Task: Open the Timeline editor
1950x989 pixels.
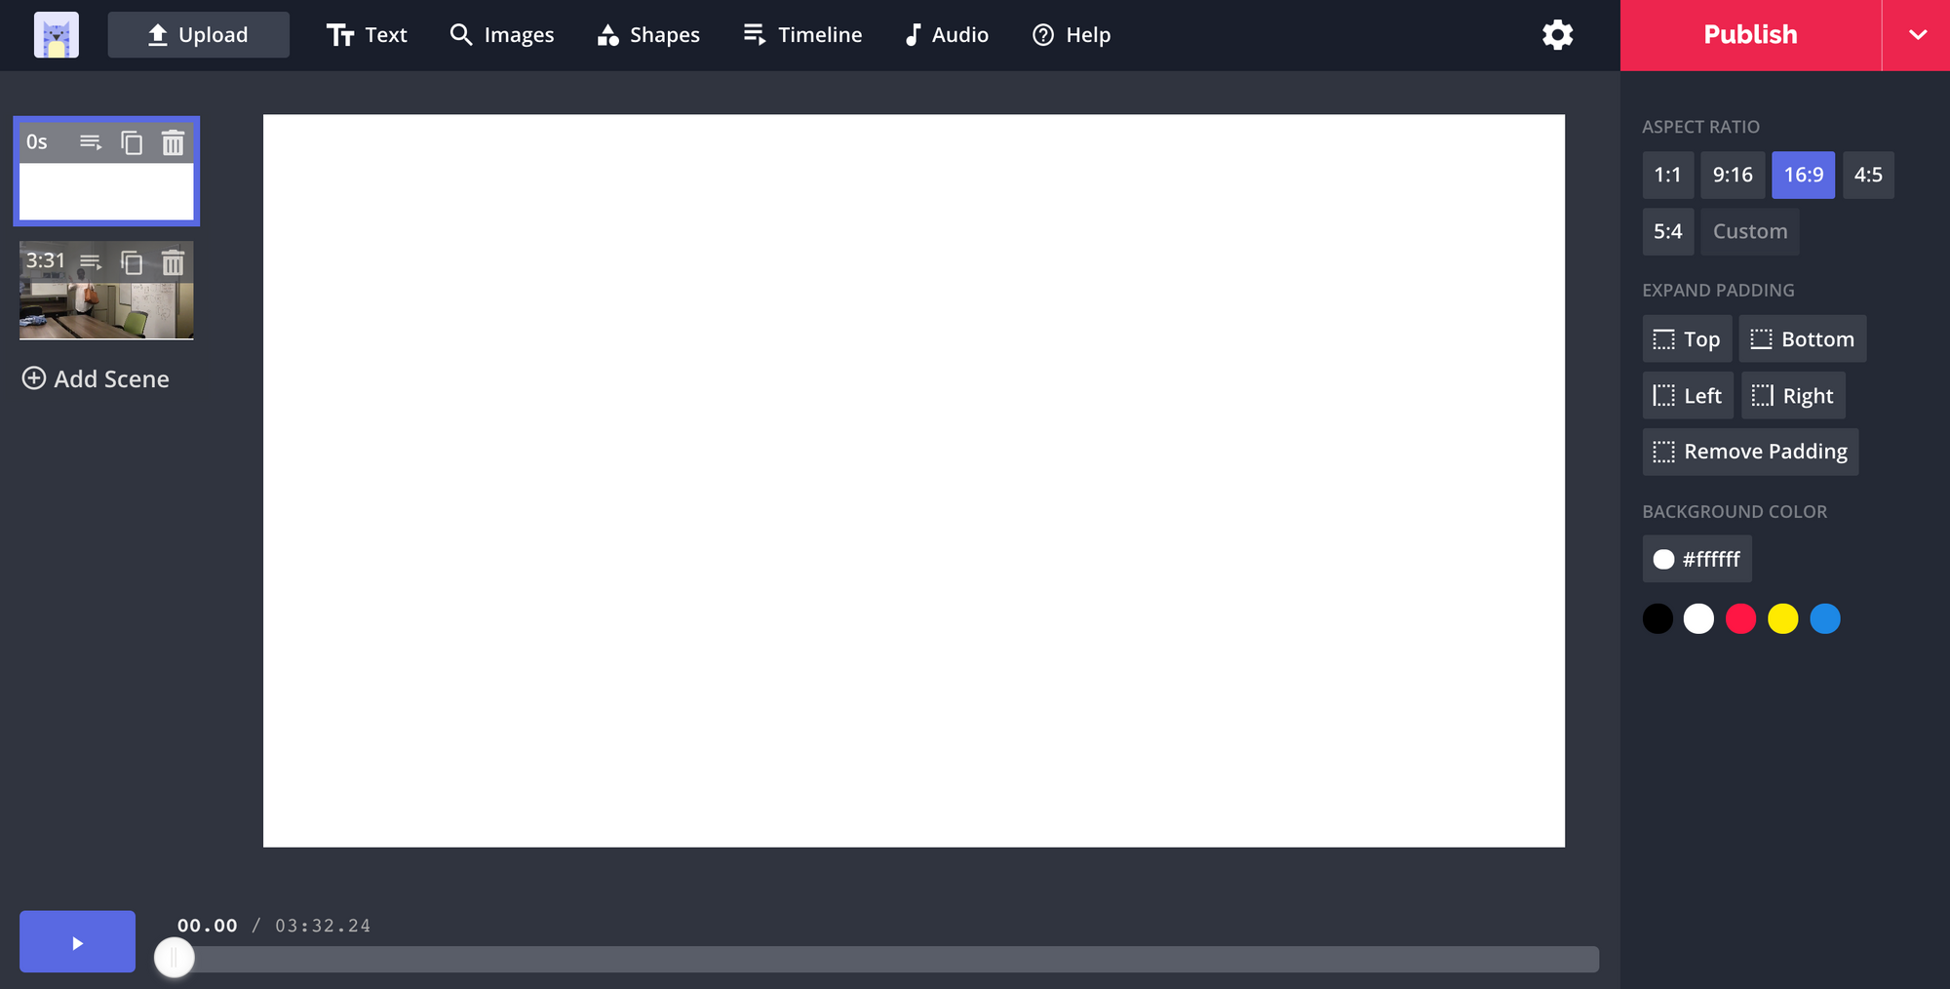Action: pos(801,34)
